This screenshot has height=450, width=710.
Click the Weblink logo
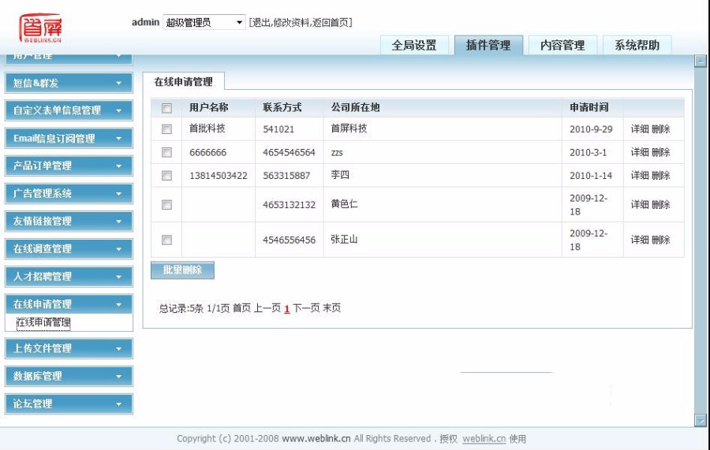(40, 28)
